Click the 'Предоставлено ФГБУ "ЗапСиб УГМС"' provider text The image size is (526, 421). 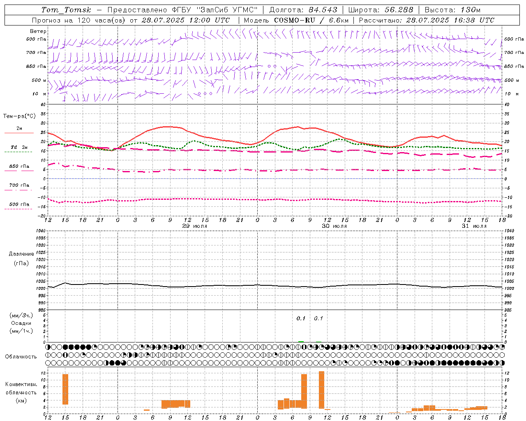[182, 10]
